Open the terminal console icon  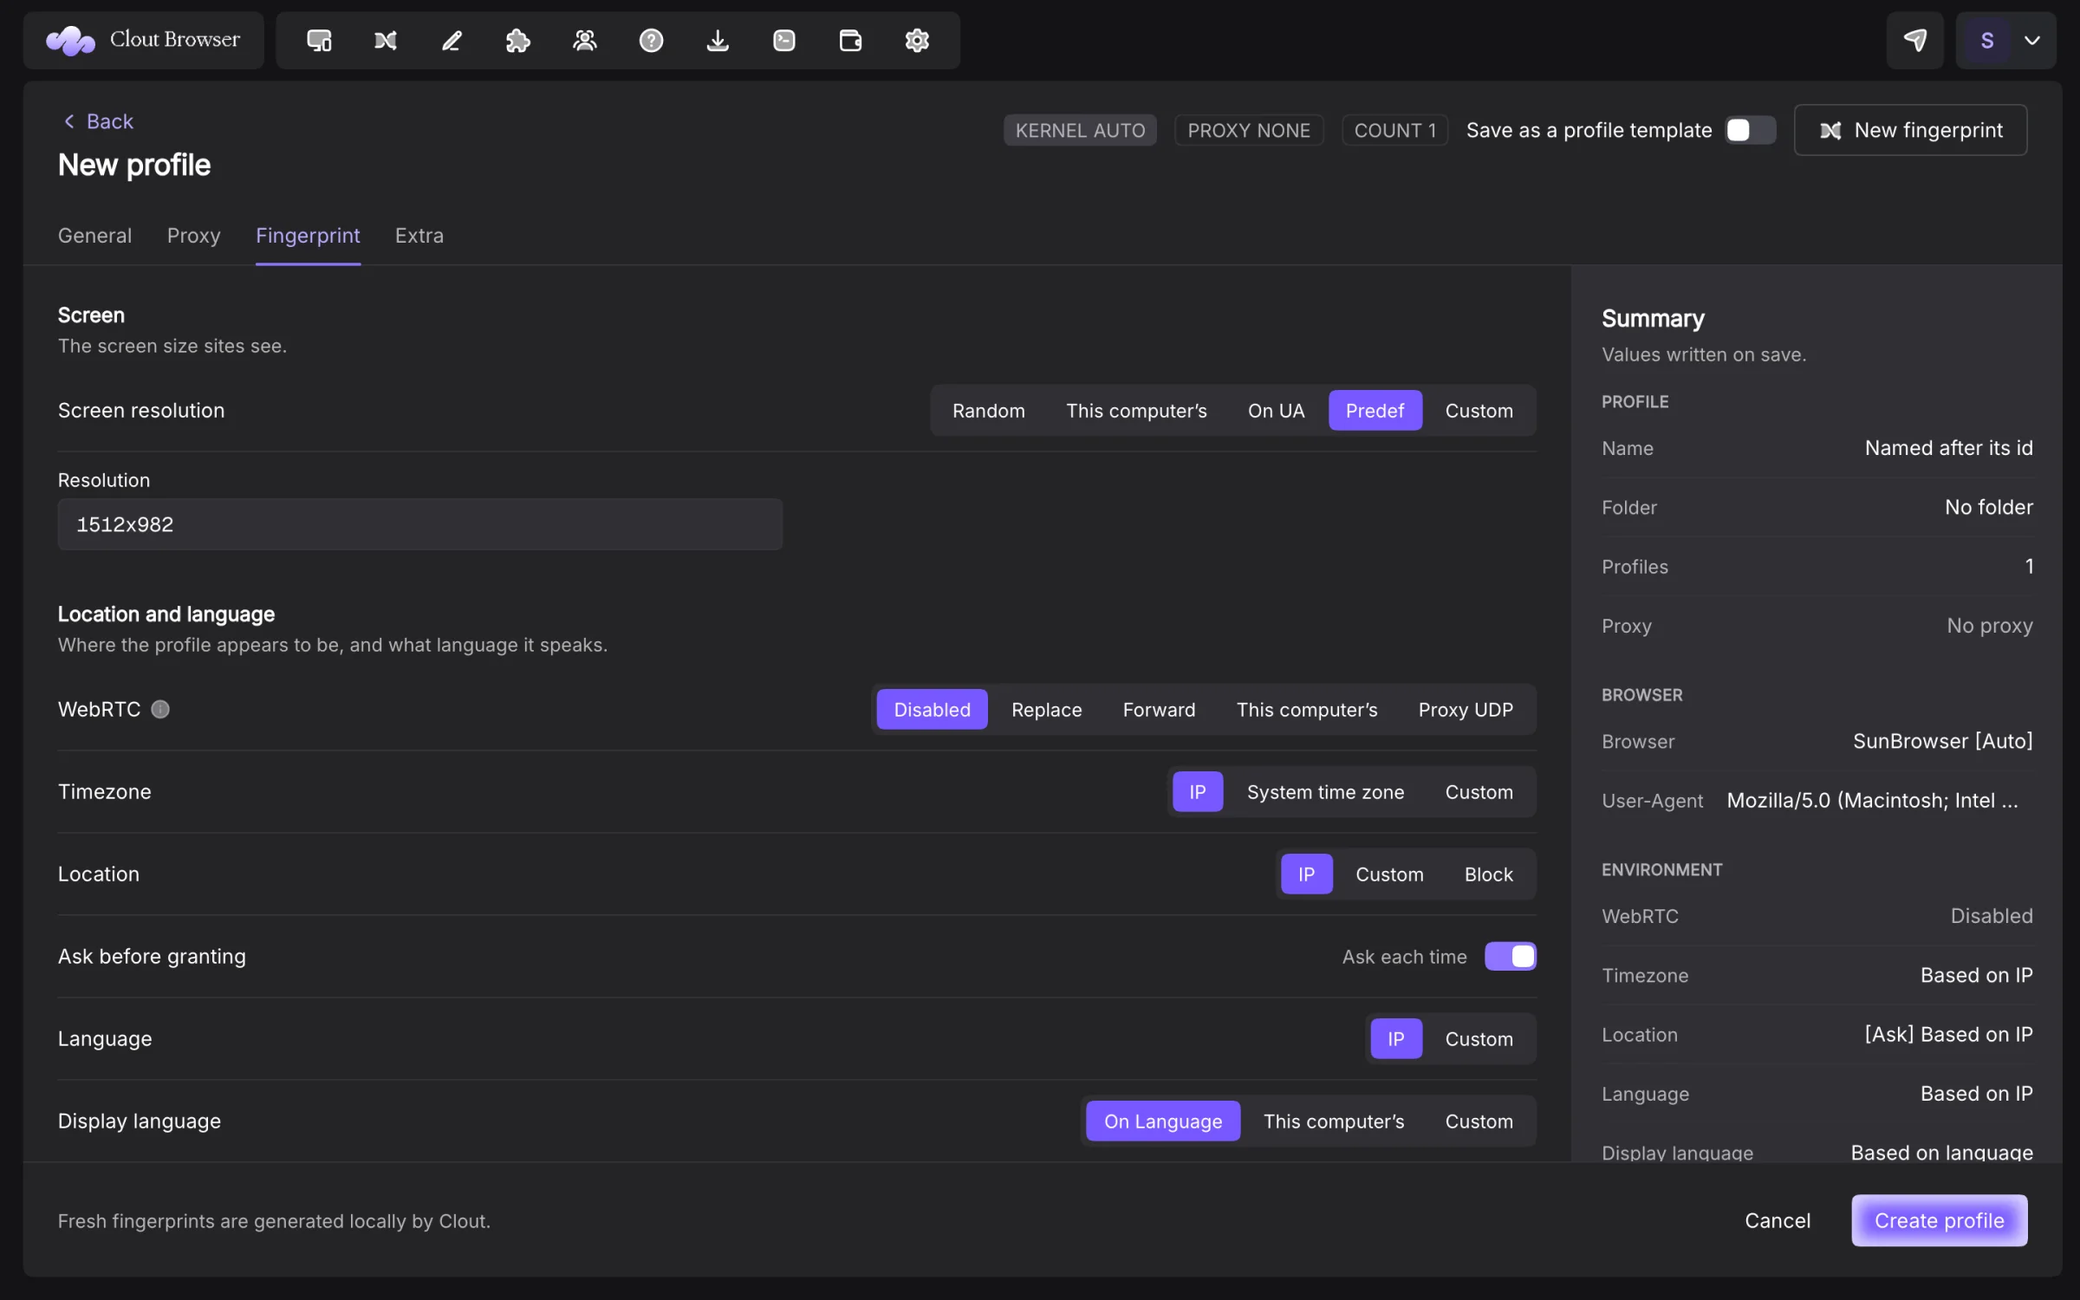tap(784, 41)
